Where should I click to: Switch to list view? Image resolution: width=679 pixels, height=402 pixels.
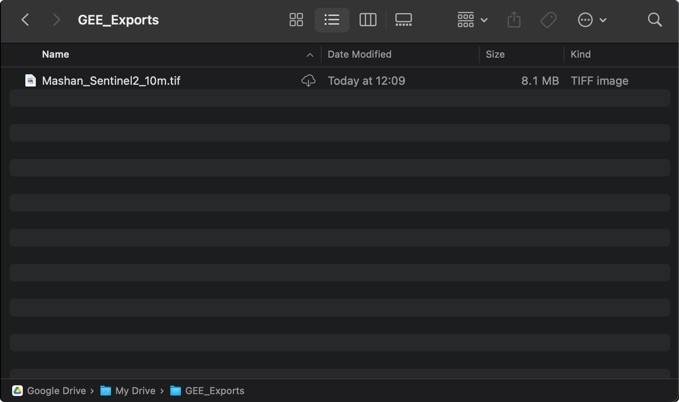[332, 20]
